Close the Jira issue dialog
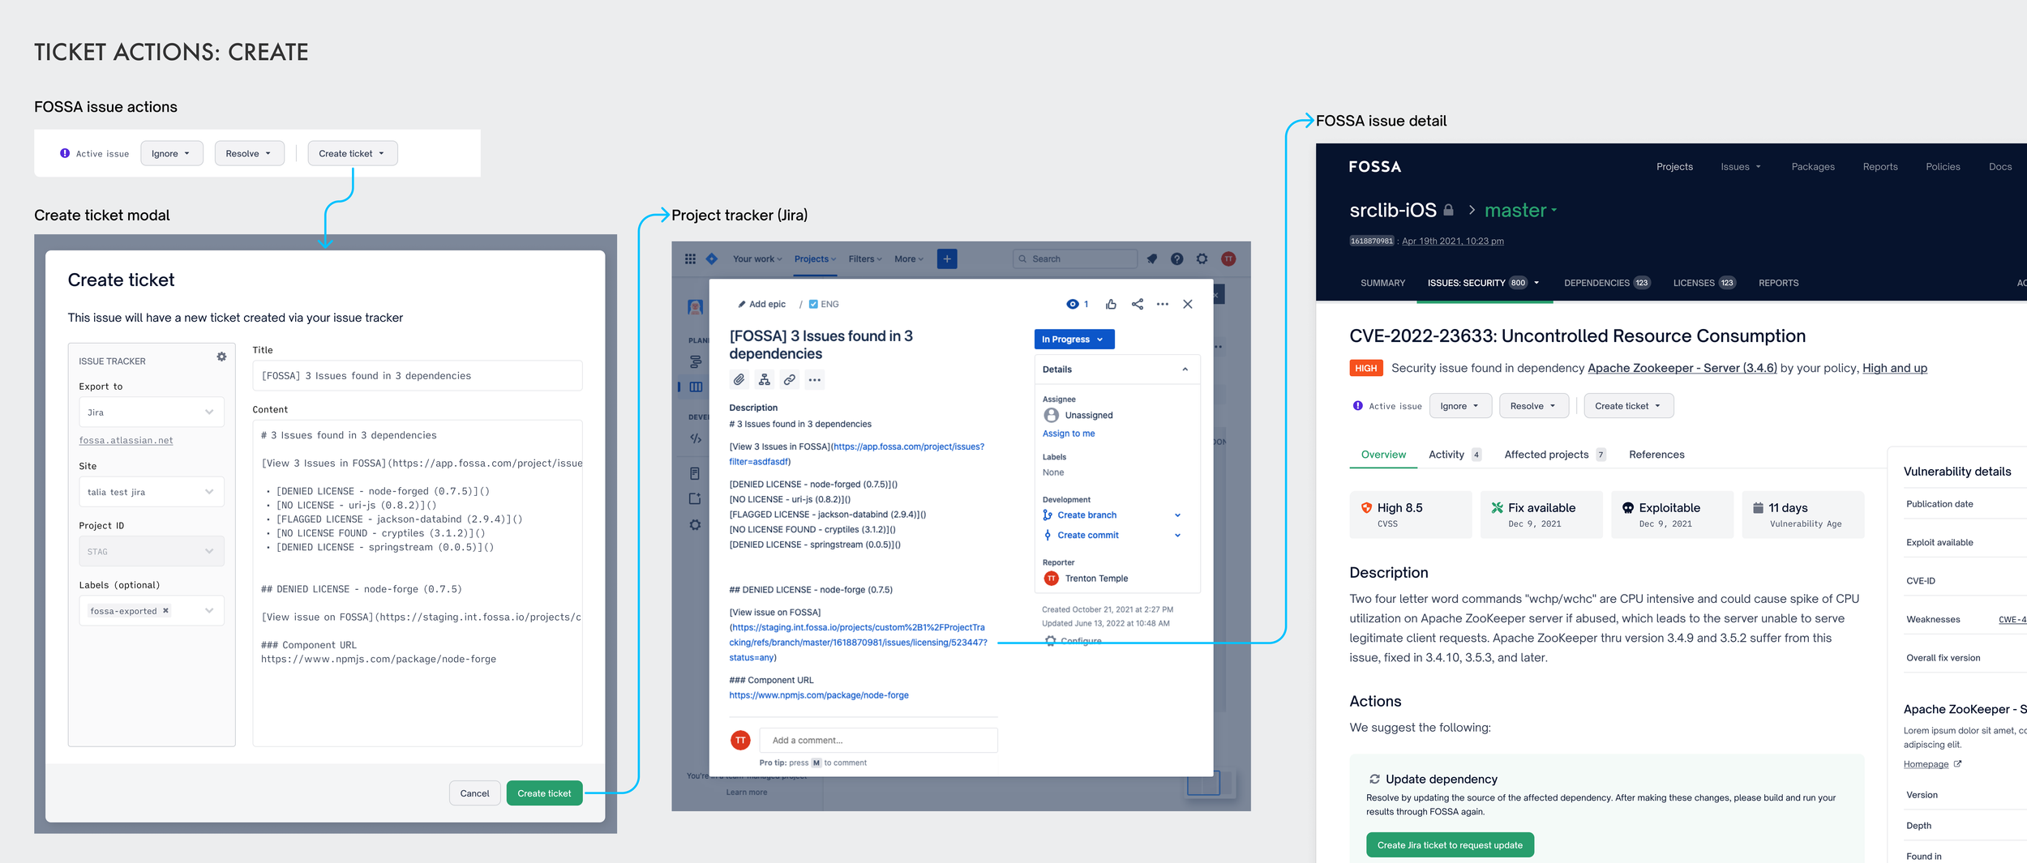2027x863 pixels. [x=1187, y=304]
